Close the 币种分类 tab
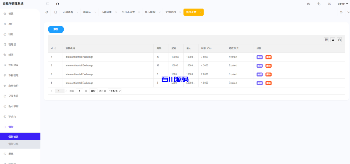Viewport: 350px width, 164px height. click(116, 12)
